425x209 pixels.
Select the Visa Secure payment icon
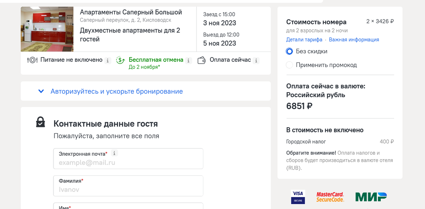298,197
